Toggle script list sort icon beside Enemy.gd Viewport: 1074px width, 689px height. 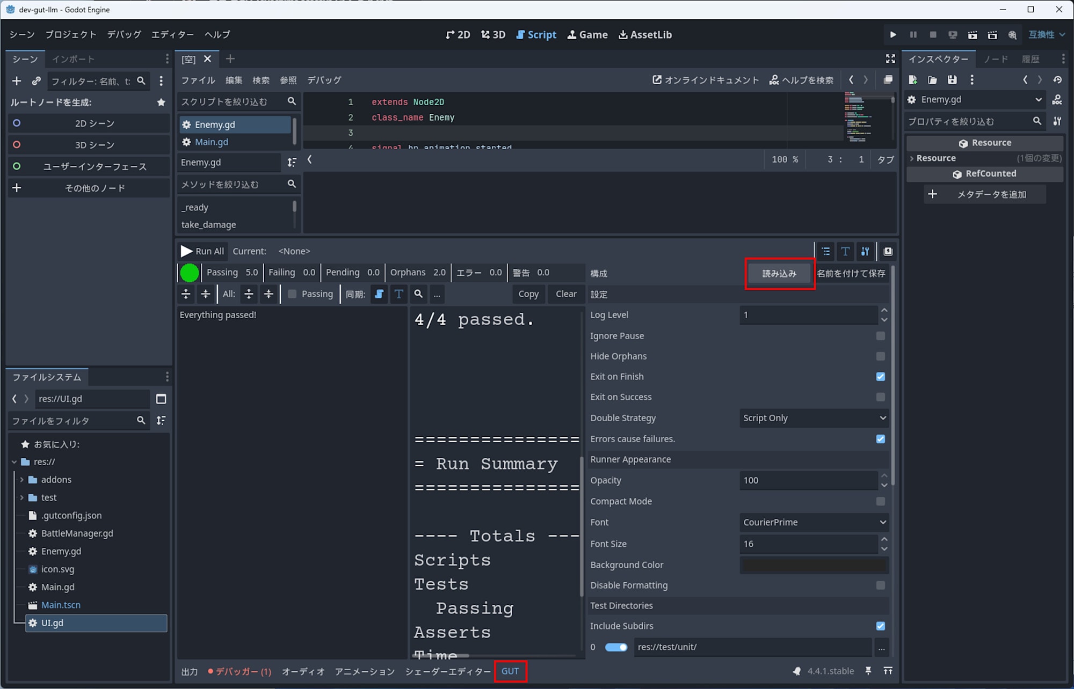[x=292, y=162]
